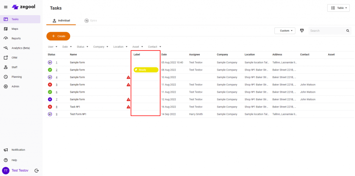Viewport: 355px width, 176px height.
Task: Click the search magnifier icon
Action: click(348, 31)
